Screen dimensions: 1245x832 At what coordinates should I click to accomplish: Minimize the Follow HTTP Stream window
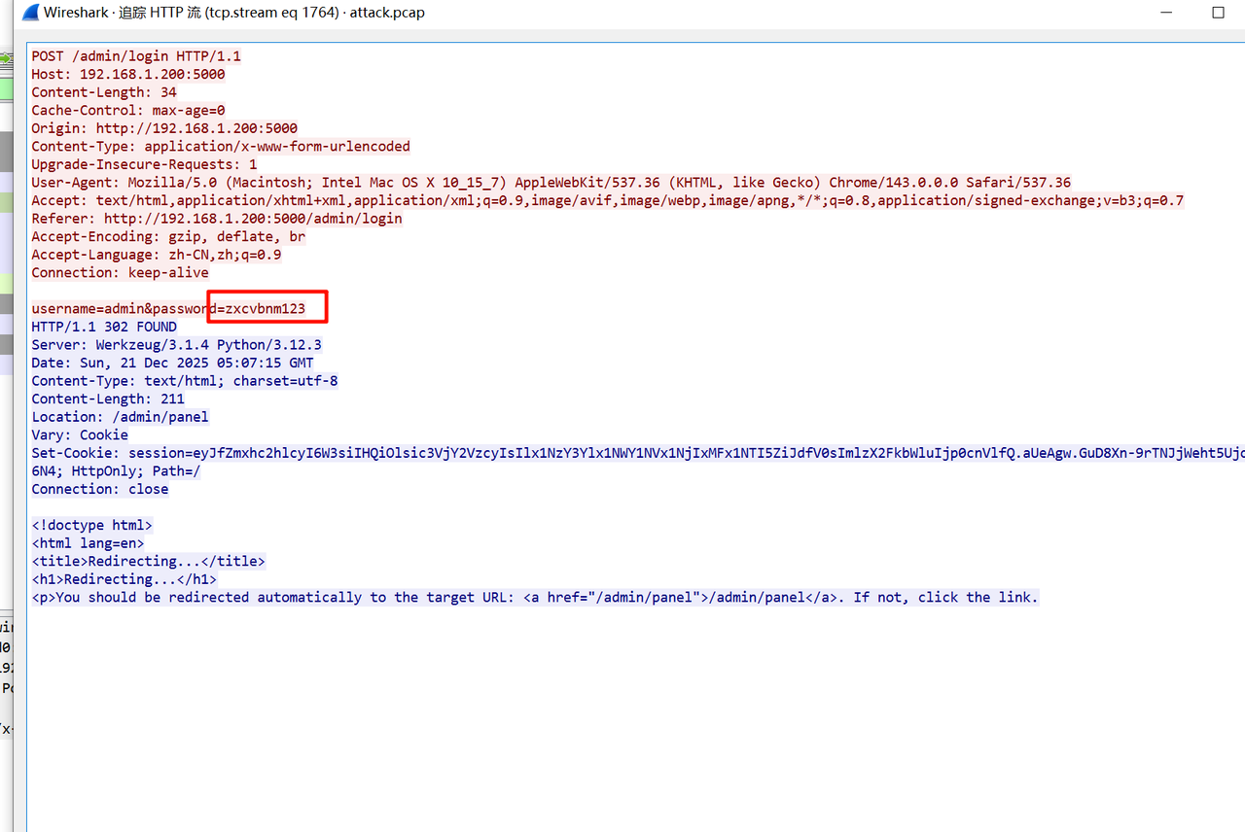point(1166,13)
